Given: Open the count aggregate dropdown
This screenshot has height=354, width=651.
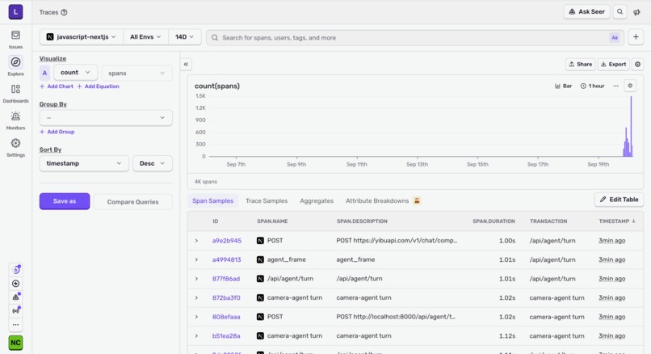Looking at the screenshot, I should click(76, 72).
